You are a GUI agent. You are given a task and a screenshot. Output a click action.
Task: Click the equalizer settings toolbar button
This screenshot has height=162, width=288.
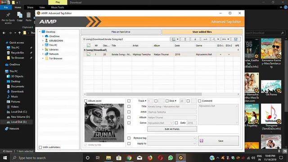[x=236, y=39]
